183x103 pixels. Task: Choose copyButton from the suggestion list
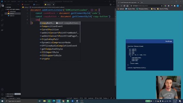60,23
